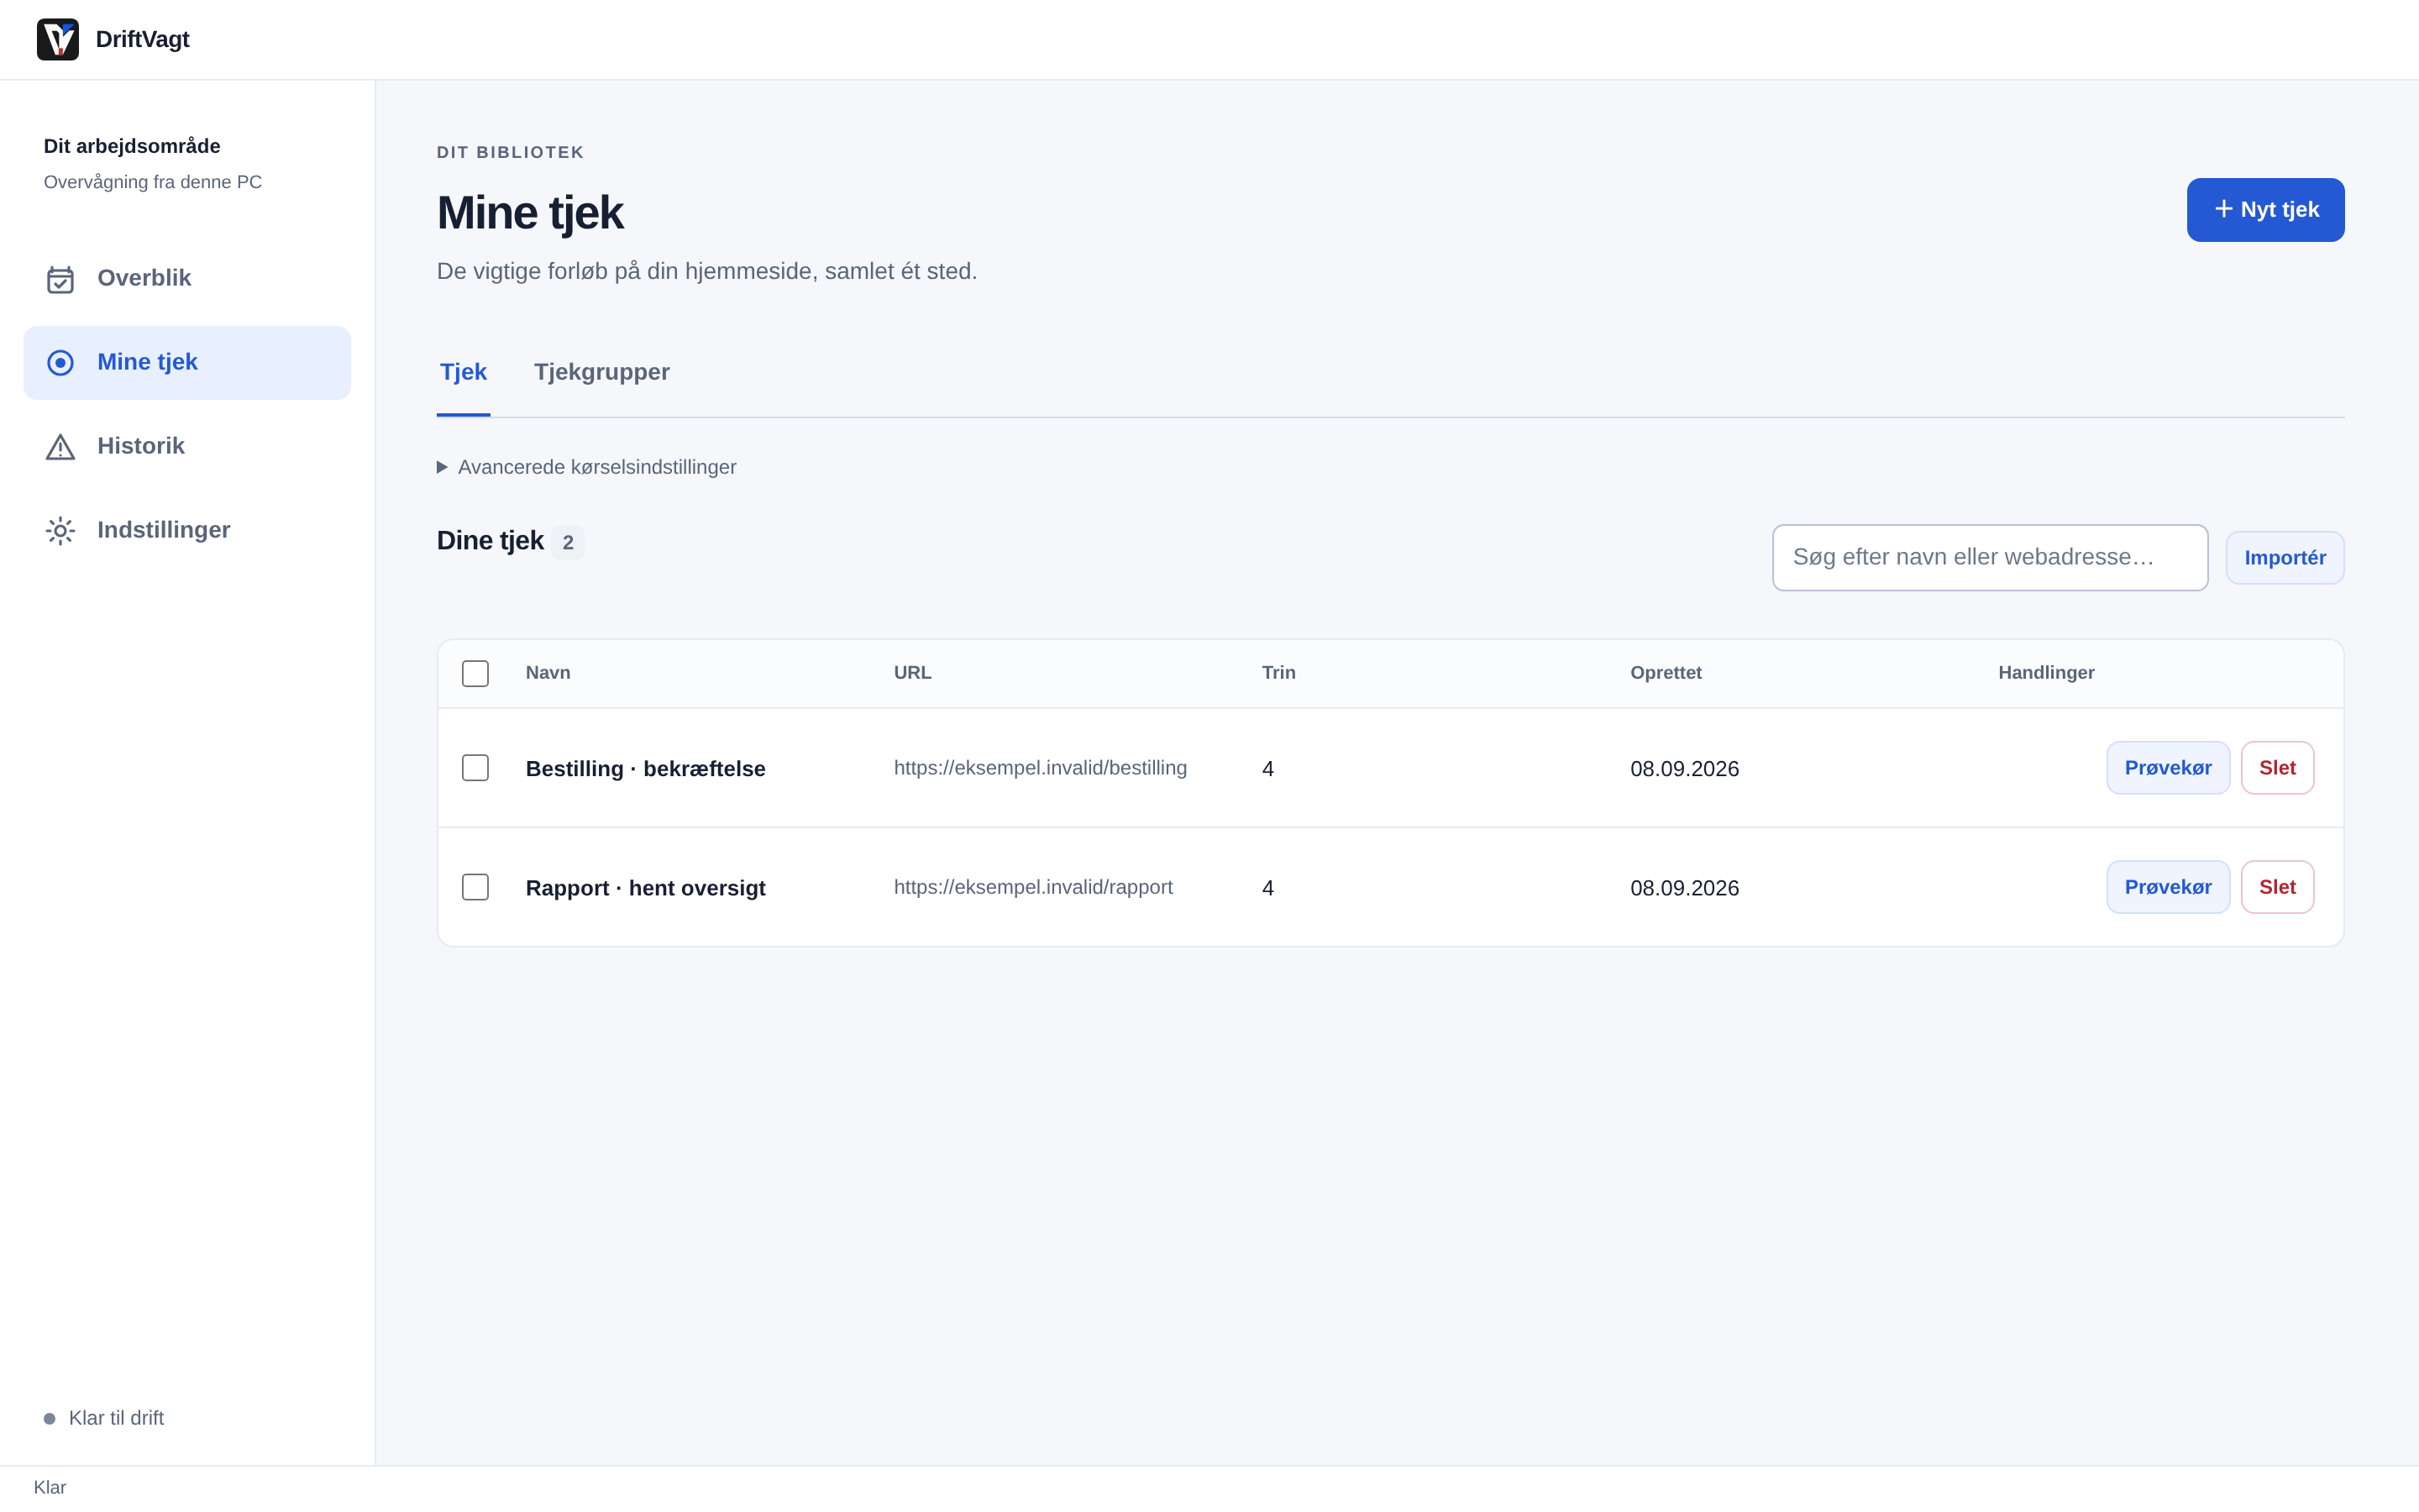Prøvekør the Bestilling · bekræftelse check

(x=2167, y=768)
